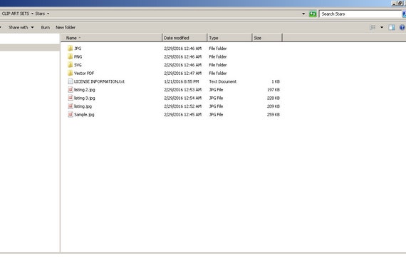Select the listing 3.jpg file name
The image size is (406, 264).
(x=85, y=98)
